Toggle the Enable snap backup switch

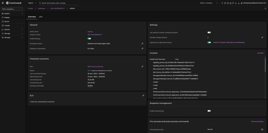[x=209, y=111]
